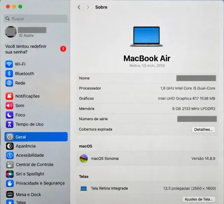Image resolution: width=224 pixels, height=204 pixels.
Task: Click the Cobertura expirada text
Action: [96, 129]
